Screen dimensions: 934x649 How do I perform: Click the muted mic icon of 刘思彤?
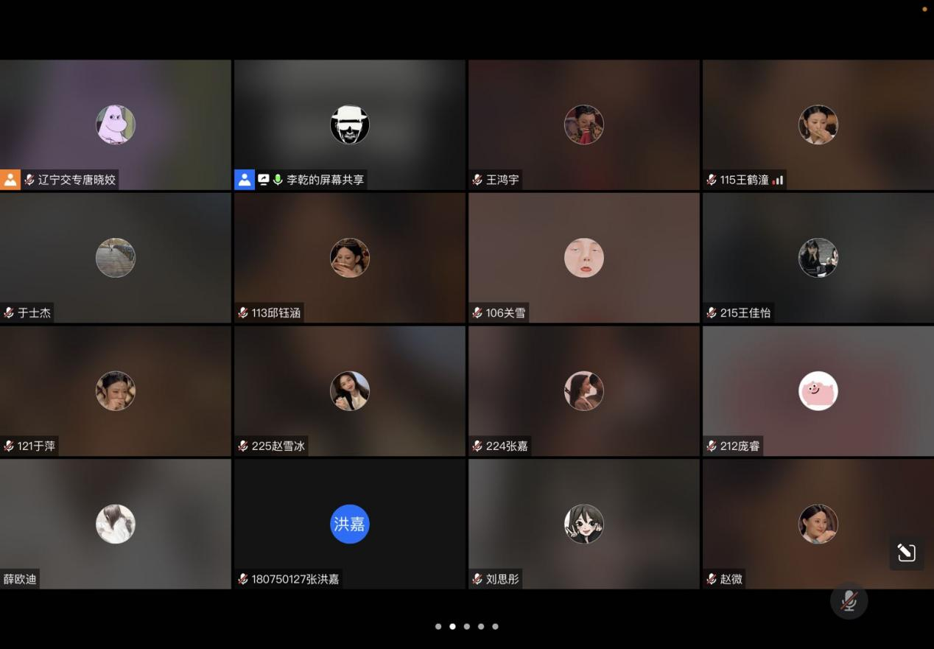click(x=477, y=579)
